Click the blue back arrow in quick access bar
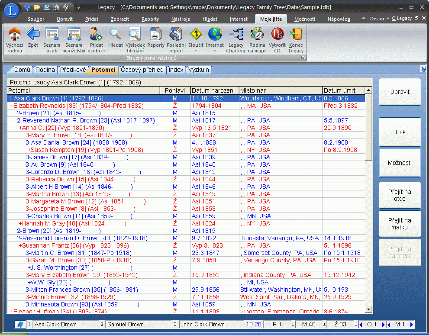This screenshot has height=335, width=429. (28, 7)
